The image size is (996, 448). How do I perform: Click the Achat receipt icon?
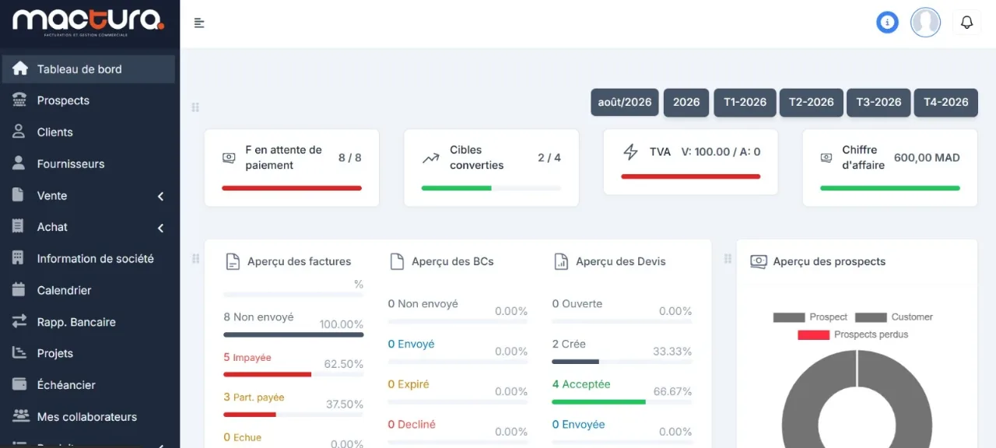(19, 226)
